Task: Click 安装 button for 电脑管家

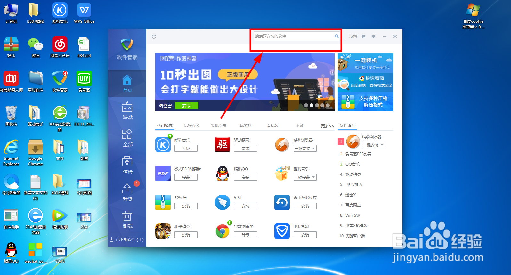Action: [x=305, y=235]
